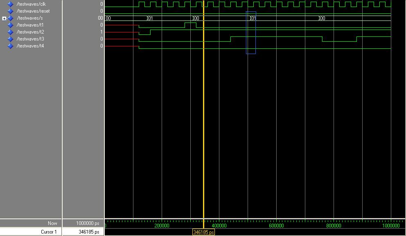Click the 400000 mark on the time ruler
Image resolution: width=406 pixels, height=236 pixels.
[219, 226]
